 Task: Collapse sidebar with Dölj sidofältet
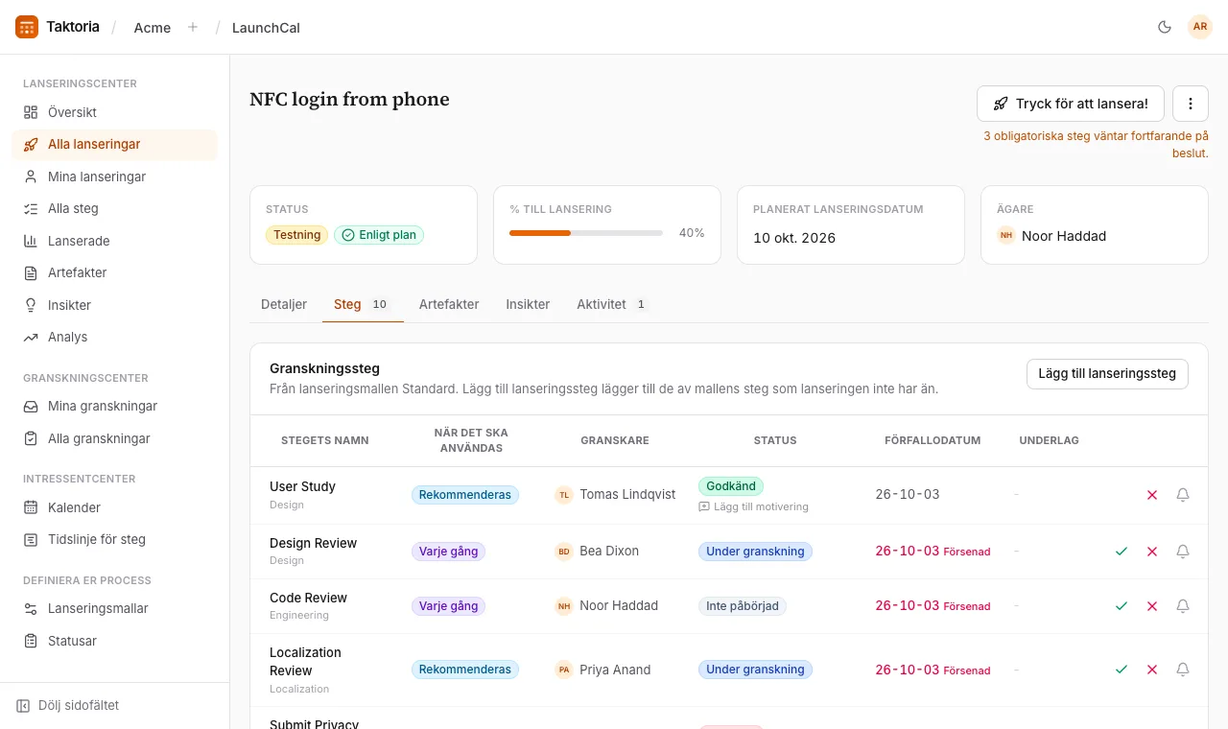point(68,705)
